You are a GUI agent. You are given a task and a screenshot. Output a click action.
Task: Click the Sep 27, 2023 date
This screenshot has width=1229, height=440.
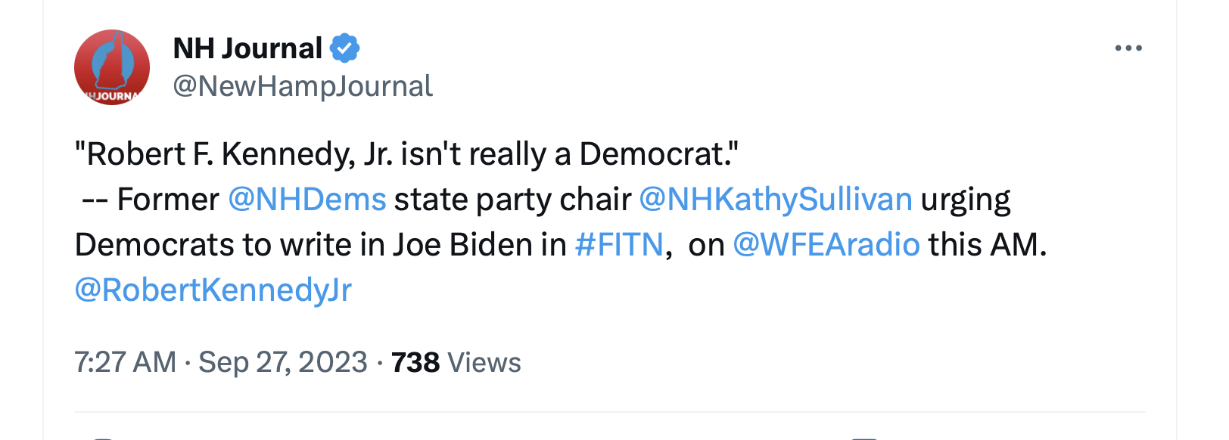pyautogui.click(x=283, y=363)
